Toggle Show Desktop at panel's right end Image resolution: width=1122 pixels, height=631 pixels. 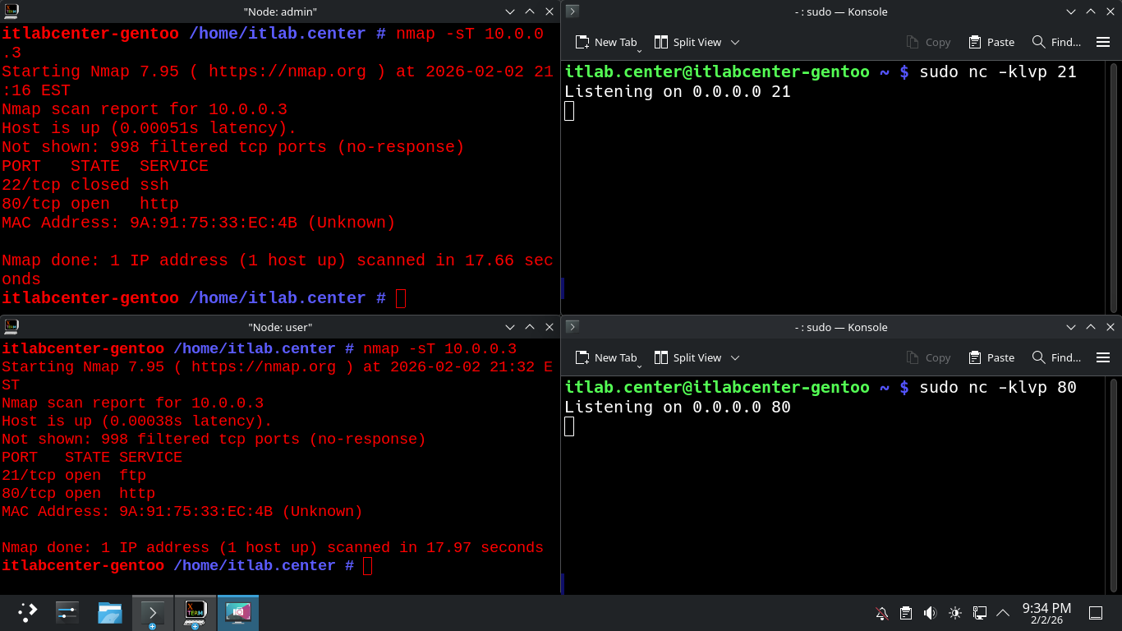tap(1095, 613)
